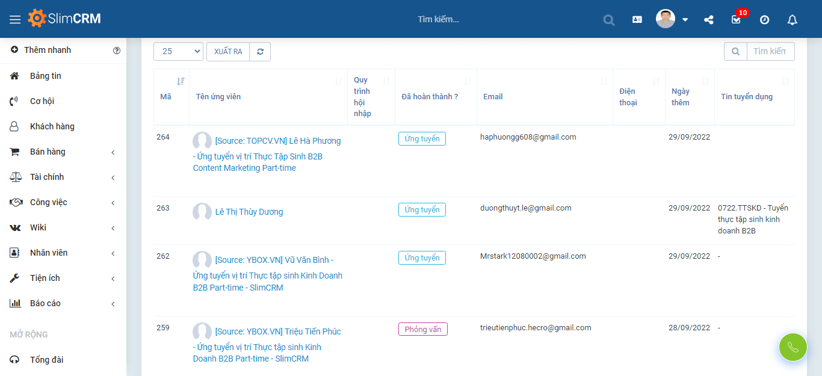Open the share icon in header
Viewport: 822px width, 376px height.
709,19
